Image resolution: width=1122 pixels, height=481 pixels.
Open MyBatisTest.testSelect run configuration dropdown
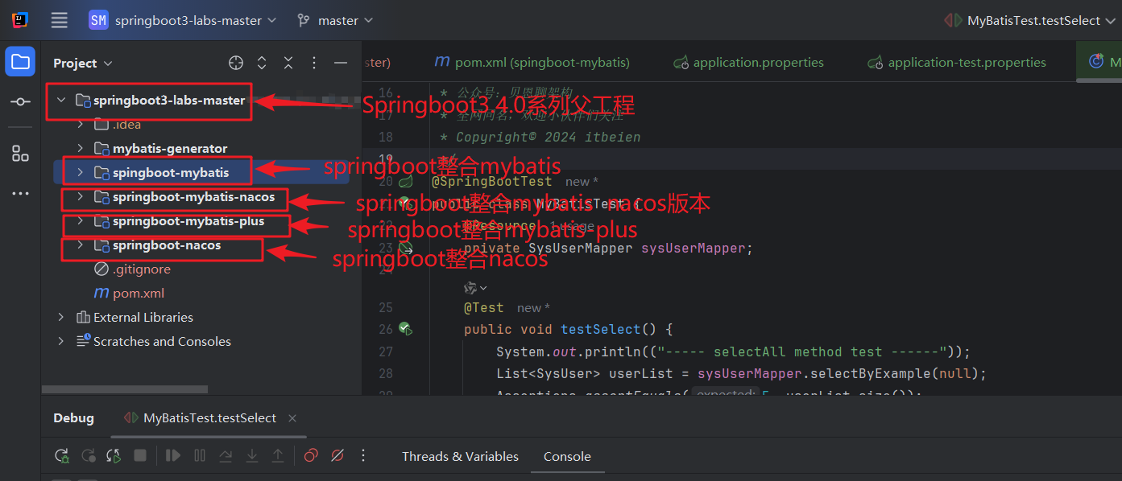[x=1031, y=20]
